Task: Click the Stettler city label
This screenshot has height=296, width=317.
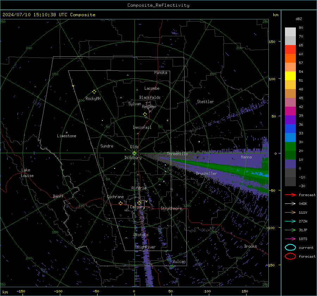Action: 205,102
